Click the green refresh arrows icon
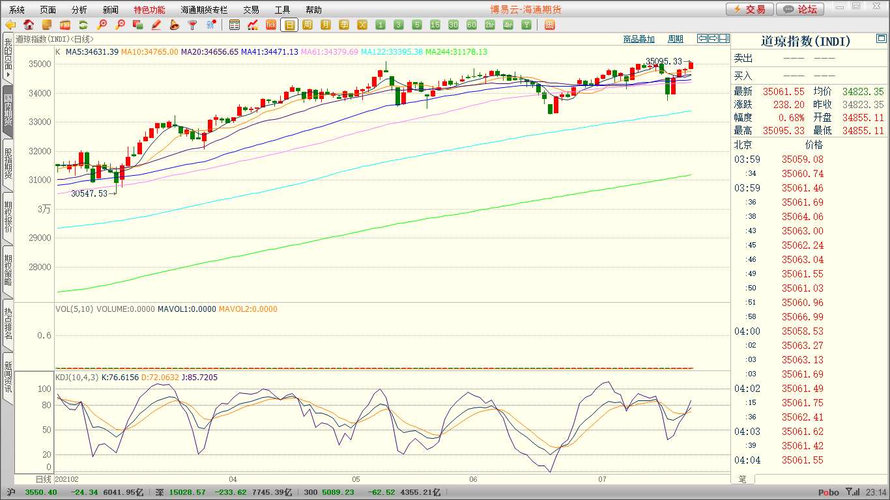 pyautogui.click(x=83, y=25)
